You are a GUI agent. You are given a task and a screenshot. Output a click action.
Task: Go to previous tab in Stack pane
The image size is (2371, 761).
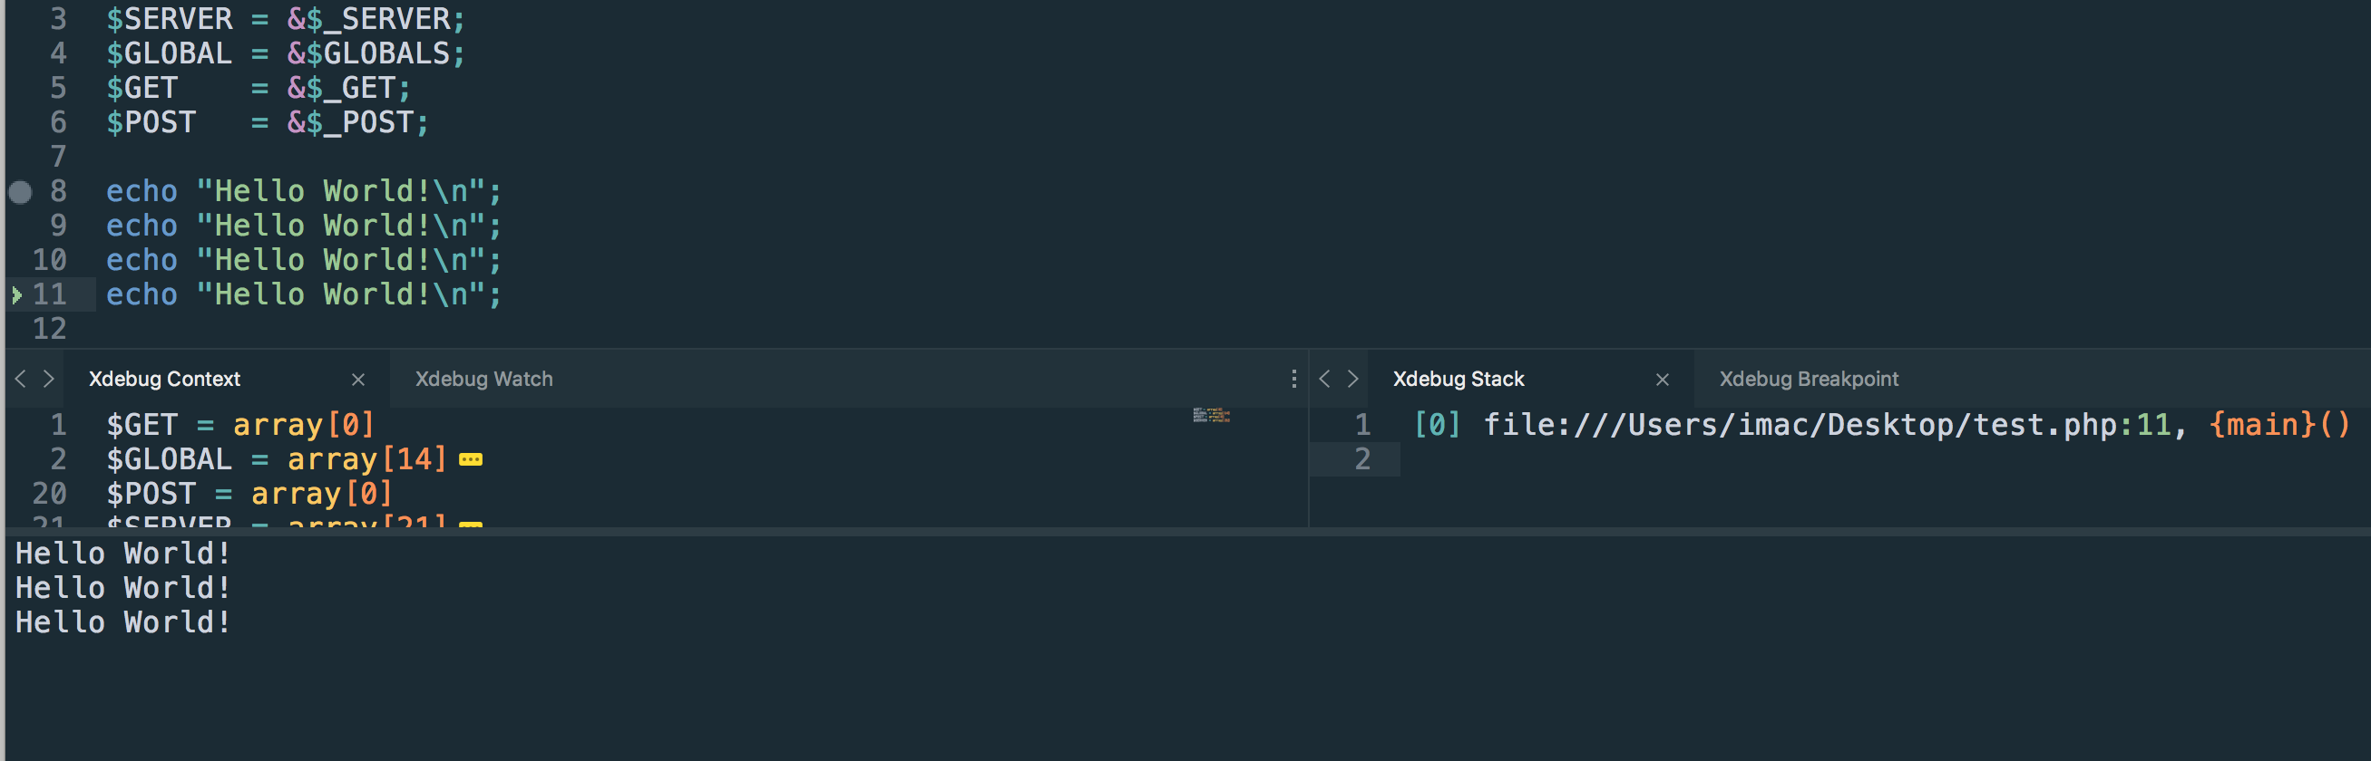[1324, 379]
